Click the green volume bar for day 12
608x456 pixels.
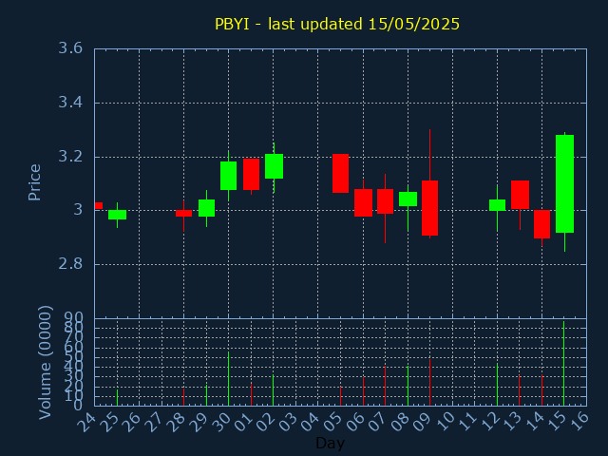click(x=497, y=385)
